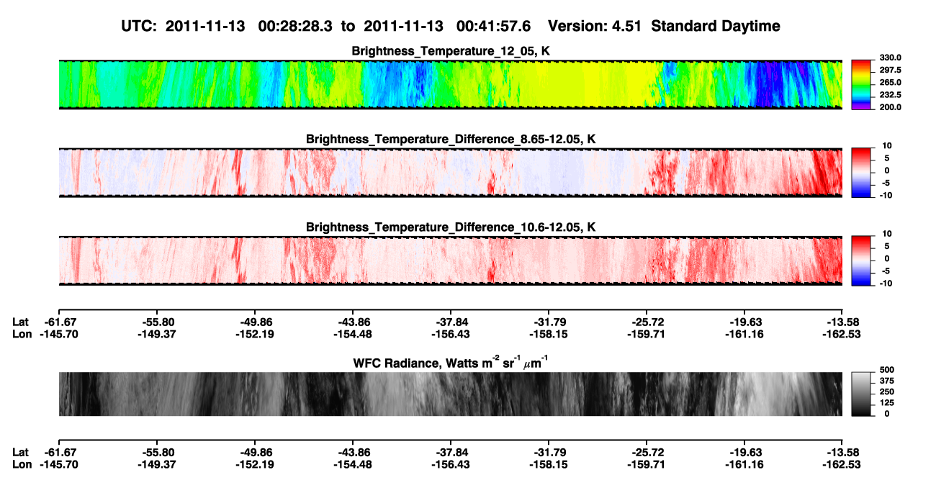Click the 'Standard Daytime' text in the header
Screen dimensions: 936x480
point(715,27)
